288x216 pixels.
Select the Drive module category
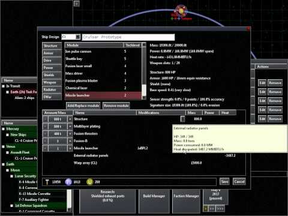point(52,61)
